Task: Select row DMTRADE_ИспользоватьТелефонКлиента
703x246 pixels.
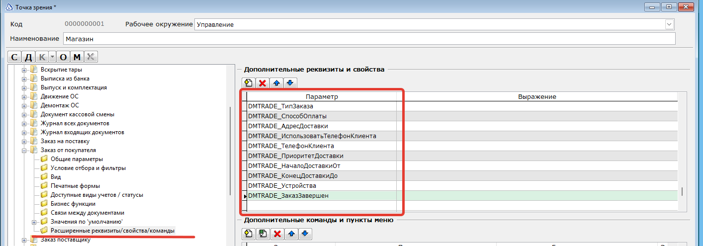Action: (x=322, y=136)
